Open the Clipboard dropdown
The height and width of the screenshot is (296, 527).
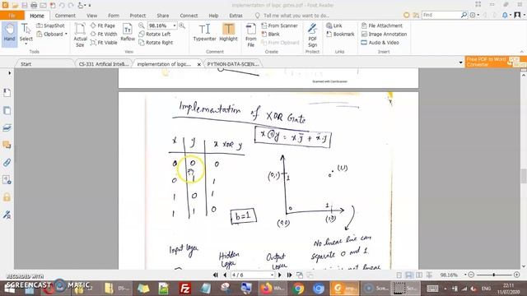[x=52, y=34]
